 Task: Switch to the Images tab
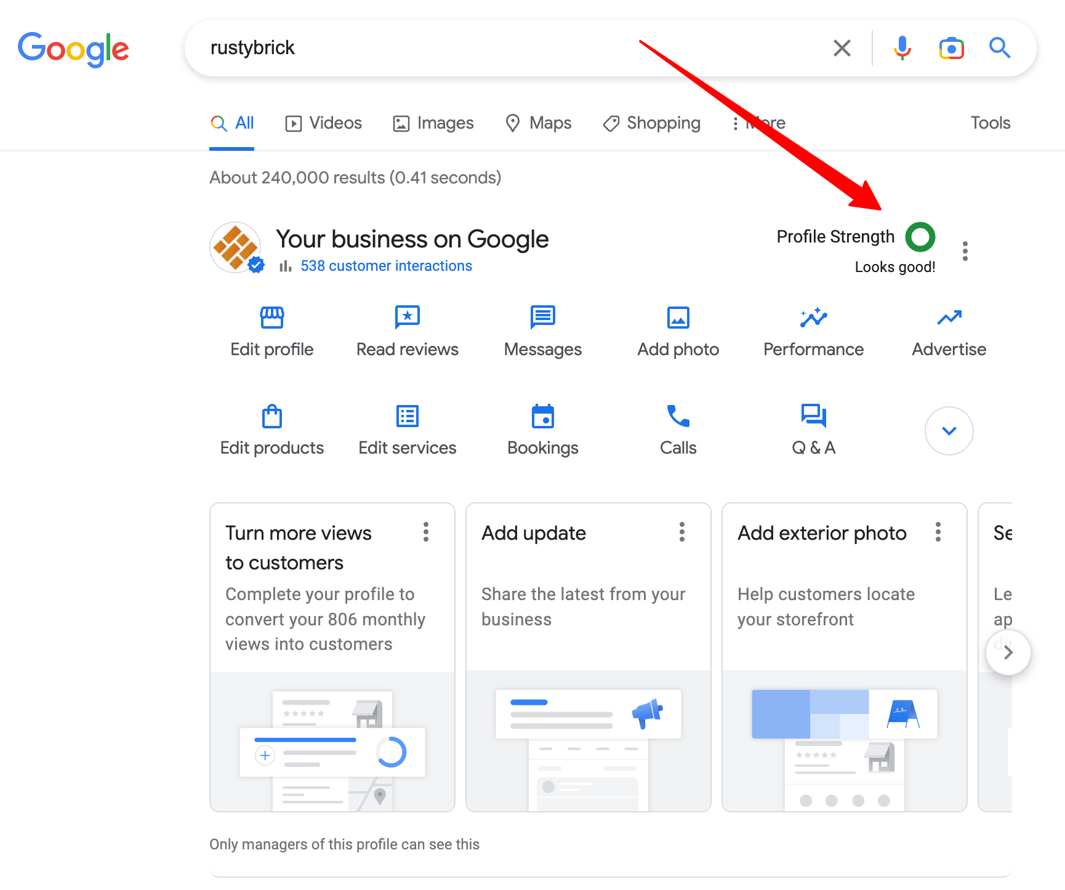(433, 123)
